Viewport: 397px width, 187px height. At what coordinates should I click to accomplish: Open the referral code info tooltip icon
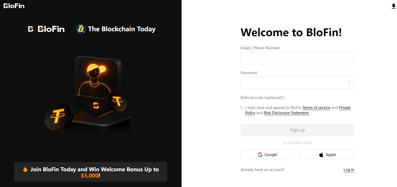point(283,97)
